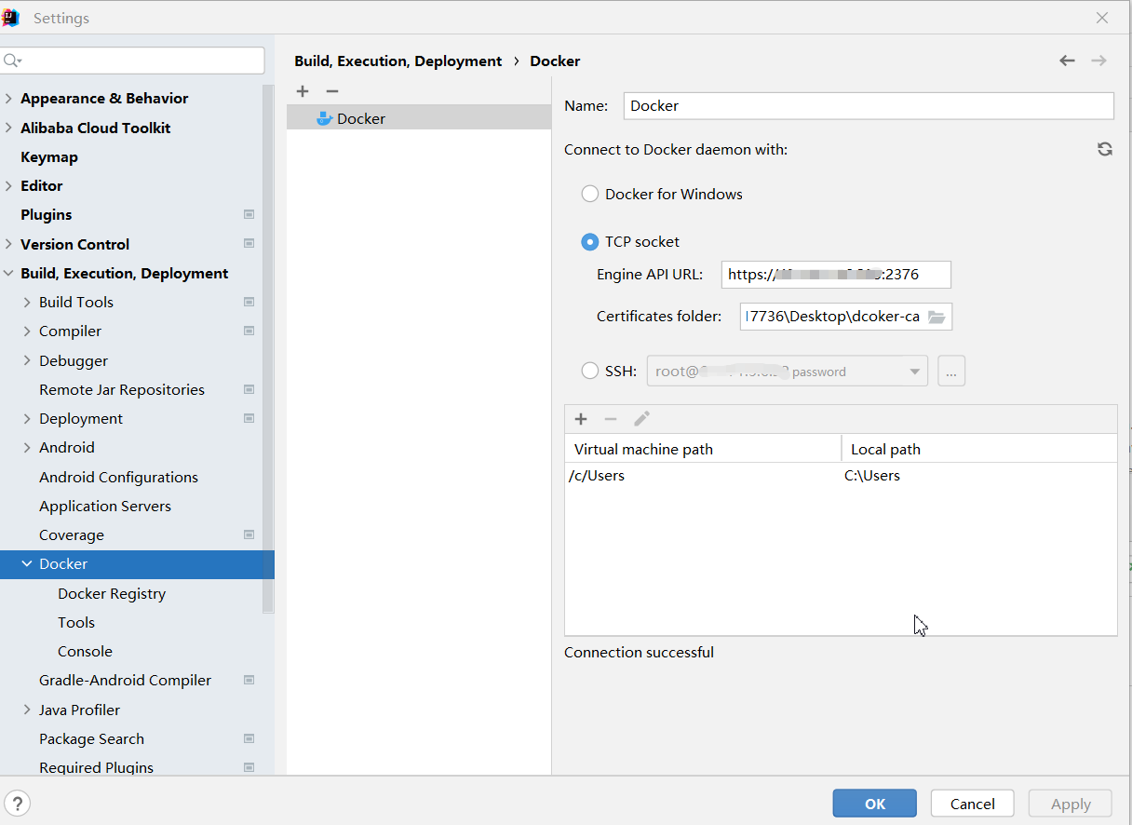Click the project-level icon beside Required Plugins
This screenshot has height=825, width=1132.
pos(249,768)
